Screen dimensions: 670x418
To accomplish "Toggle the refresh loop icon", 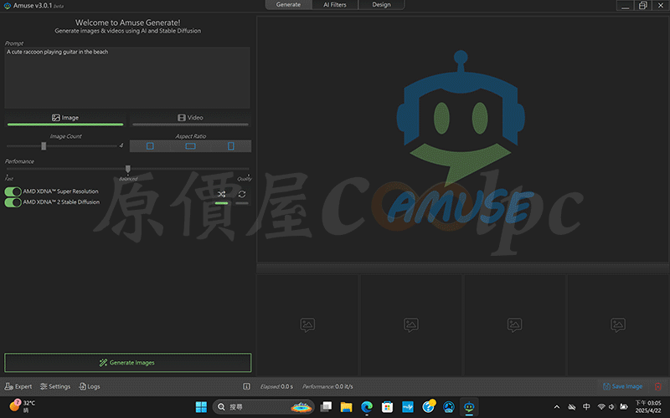I will 242,195.
